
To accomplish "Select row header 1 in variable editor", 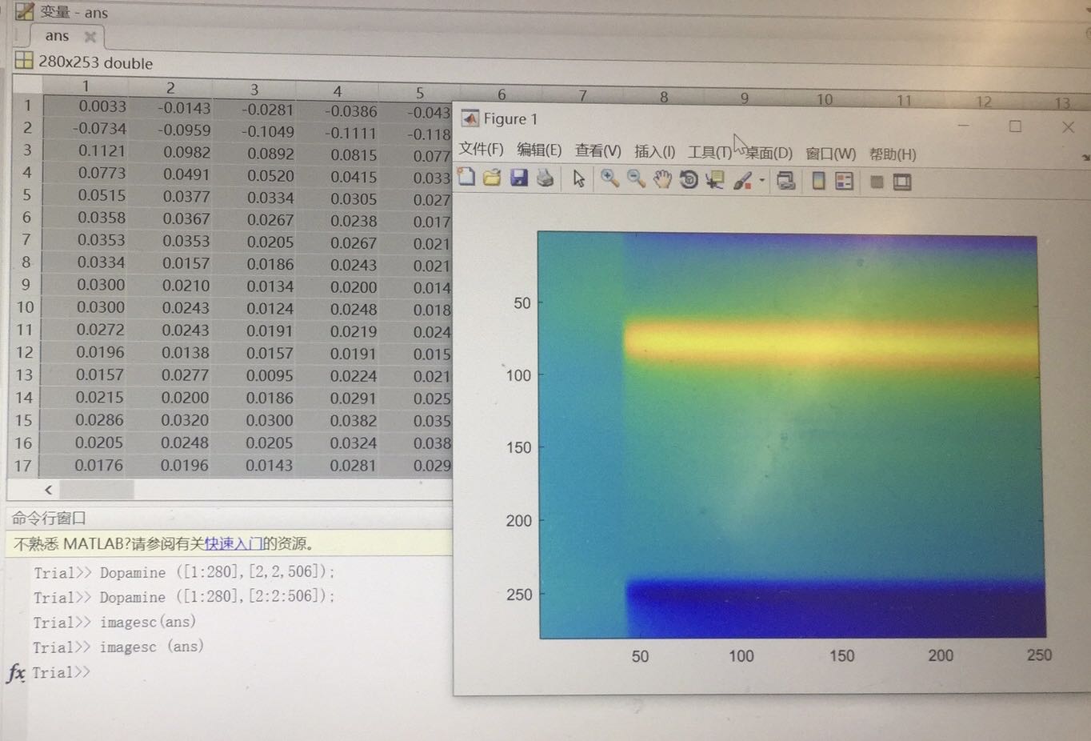I will coord(27,106).
